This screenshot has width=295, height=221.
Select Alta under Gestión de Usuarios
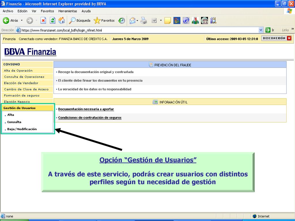click(11, 115)
